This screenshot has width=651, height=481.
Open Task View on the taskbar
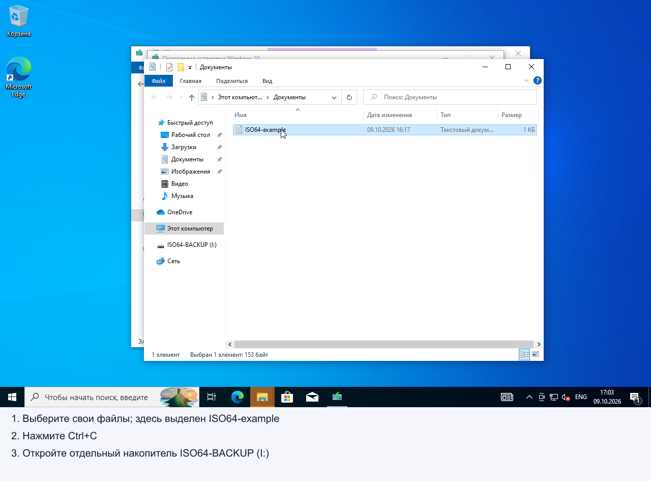212,397
